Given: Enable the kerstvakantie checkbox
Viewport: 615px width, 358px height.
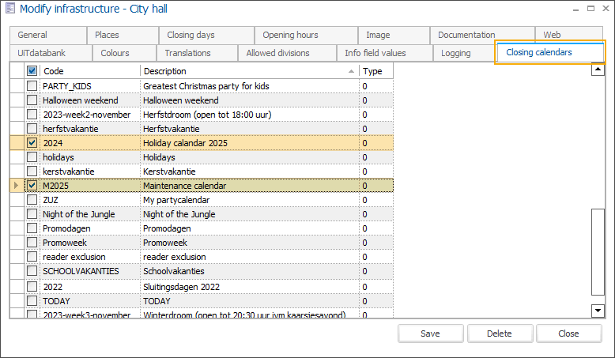Looking at the screenshot, I should 32,171.
